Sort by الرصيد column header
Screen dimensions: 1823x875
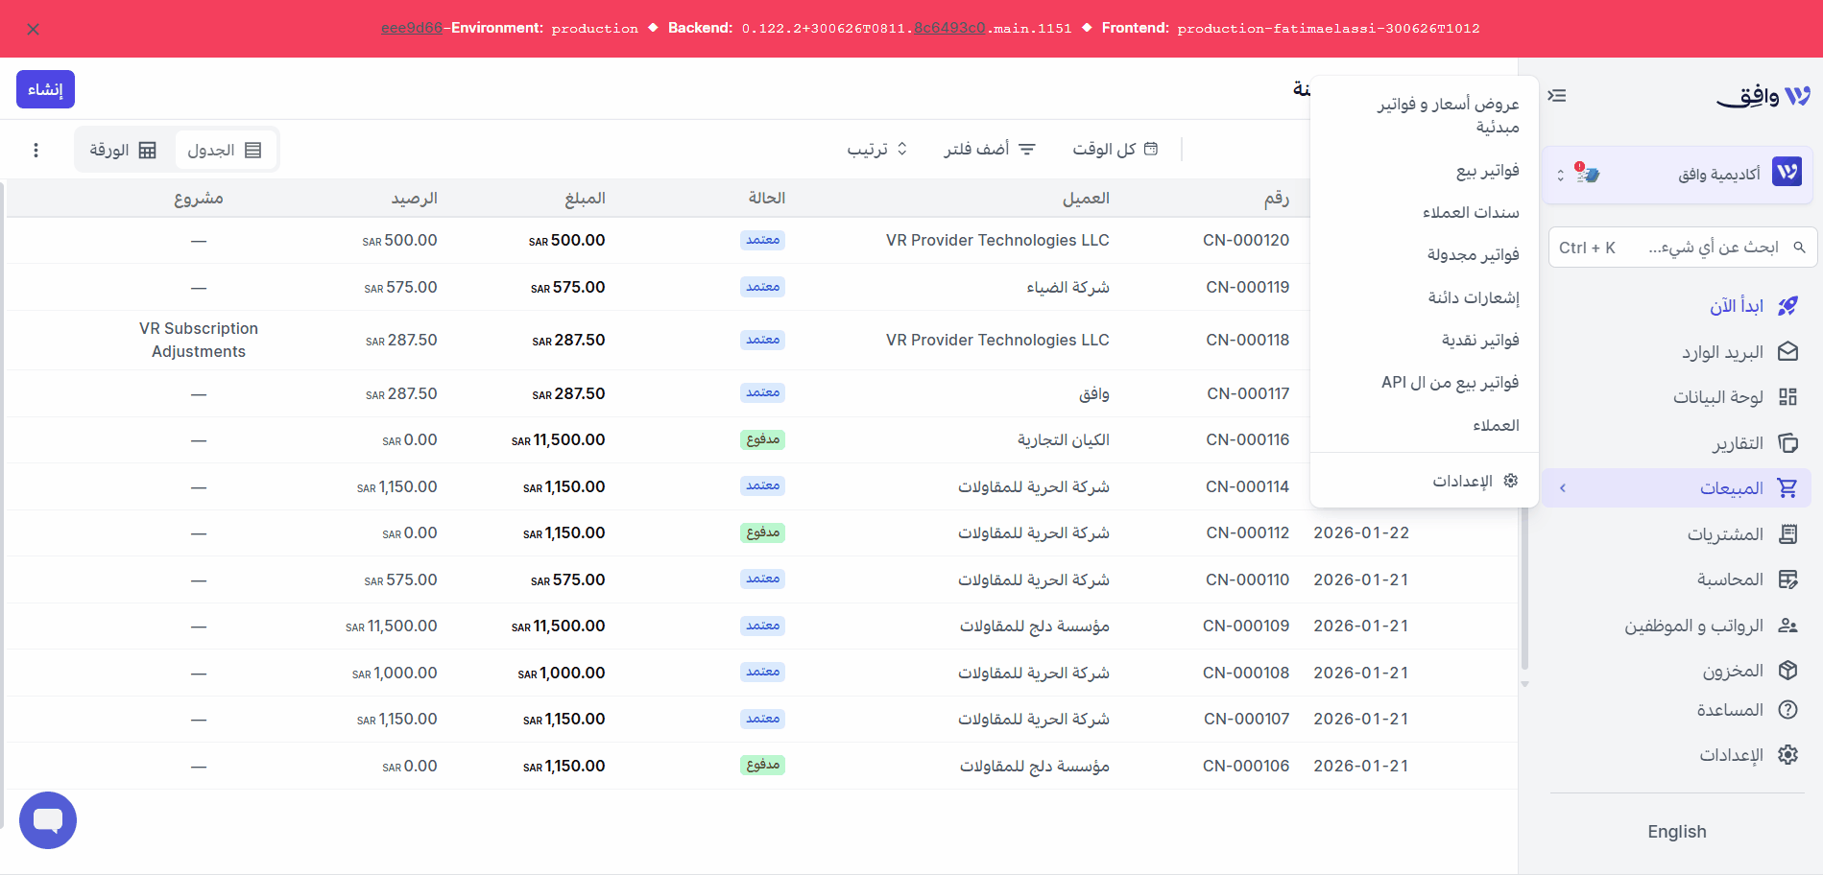pos(414,198)
